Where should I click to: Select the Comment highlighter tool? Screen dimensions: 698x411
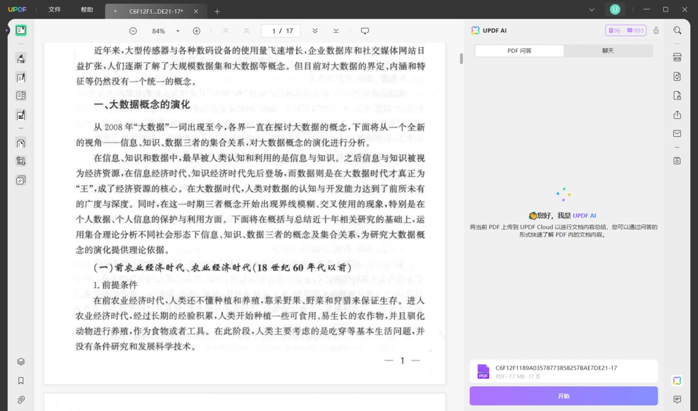pos(21,58)
